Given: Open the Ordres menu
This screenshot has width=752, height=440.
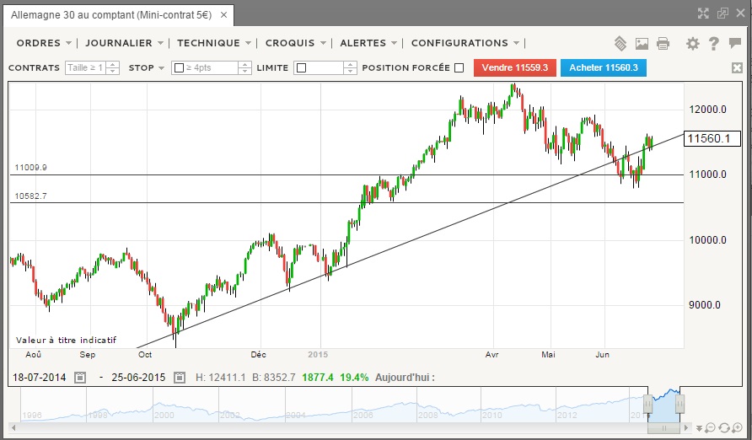Looking at the screenshot, I should [x=43, y=43].
